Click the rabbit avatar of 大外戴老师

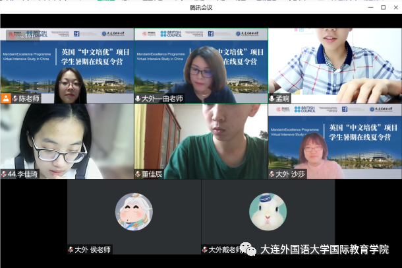point(268,212)
